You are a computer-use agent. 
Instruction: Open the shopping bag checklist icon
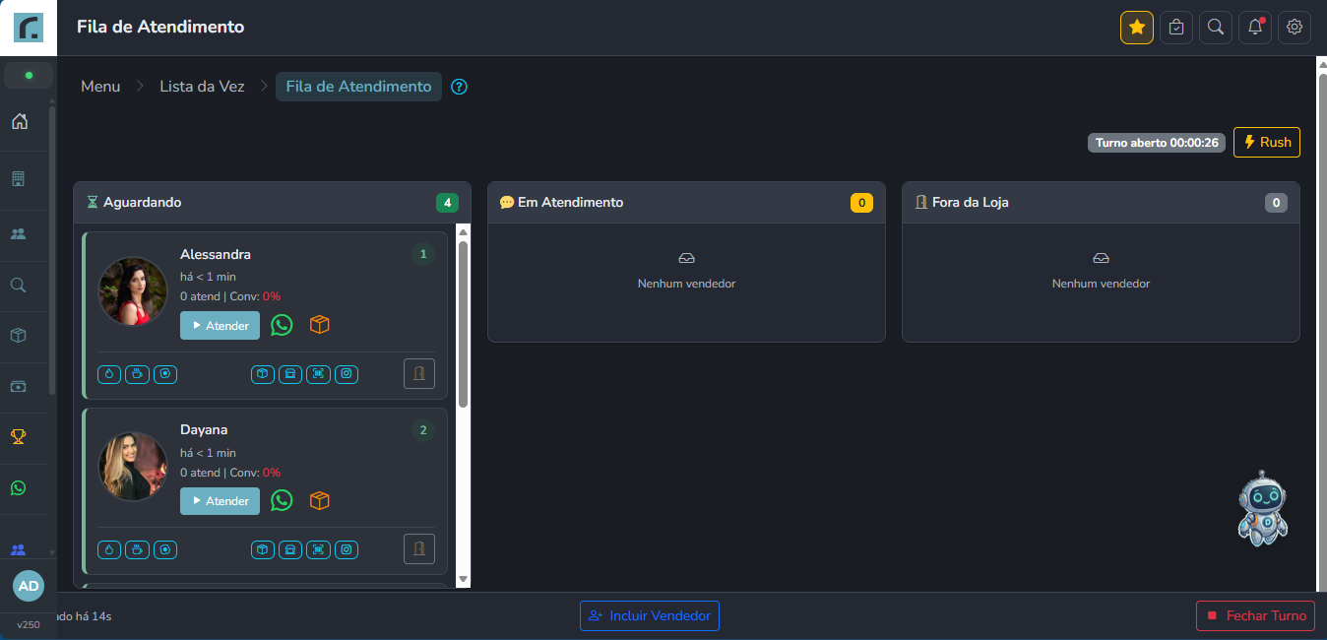tap(1176, 28)
